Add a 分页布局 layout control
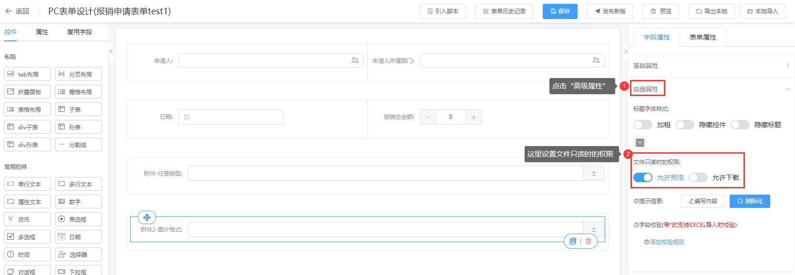Viewport: 795px width, 275px height. [78, 74]
